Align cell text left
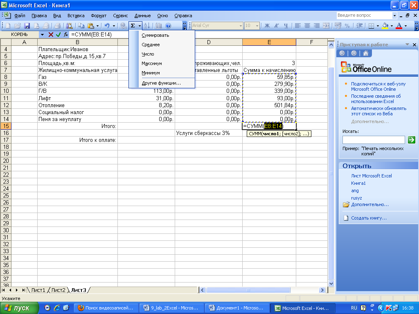 click(298, 26)
